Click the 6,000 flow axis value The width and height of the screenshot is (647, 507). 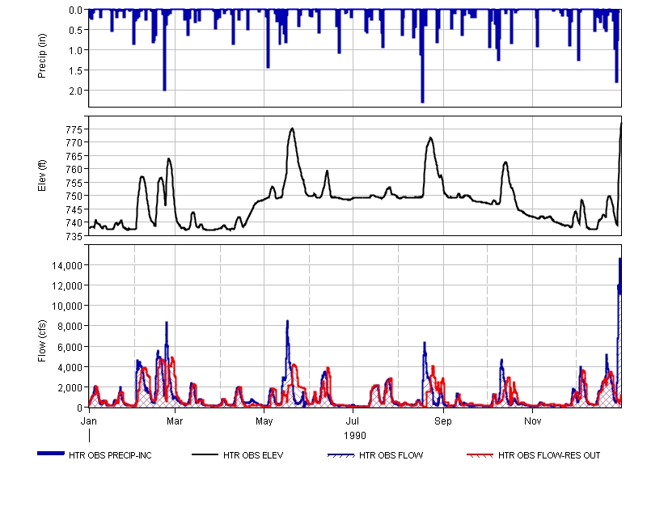point(70,347)
